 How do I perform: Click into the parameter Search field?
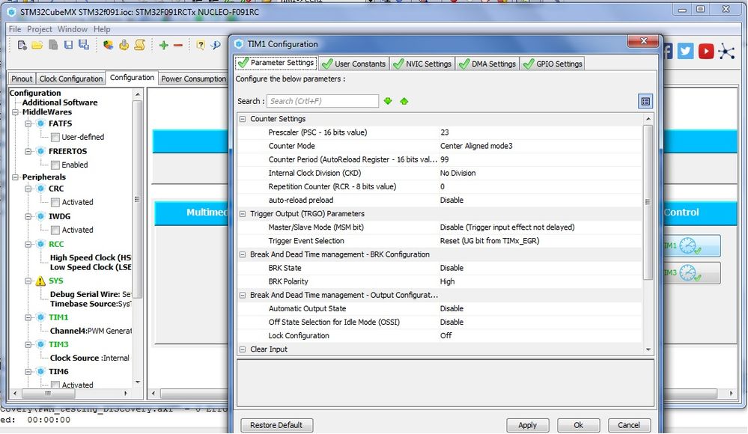pyautogui.click(x=323, y=101)
